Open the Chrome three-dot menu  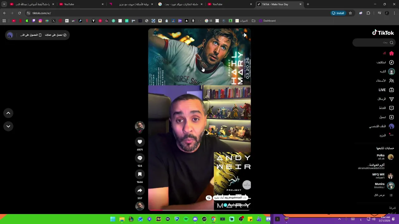coord(395,13)
